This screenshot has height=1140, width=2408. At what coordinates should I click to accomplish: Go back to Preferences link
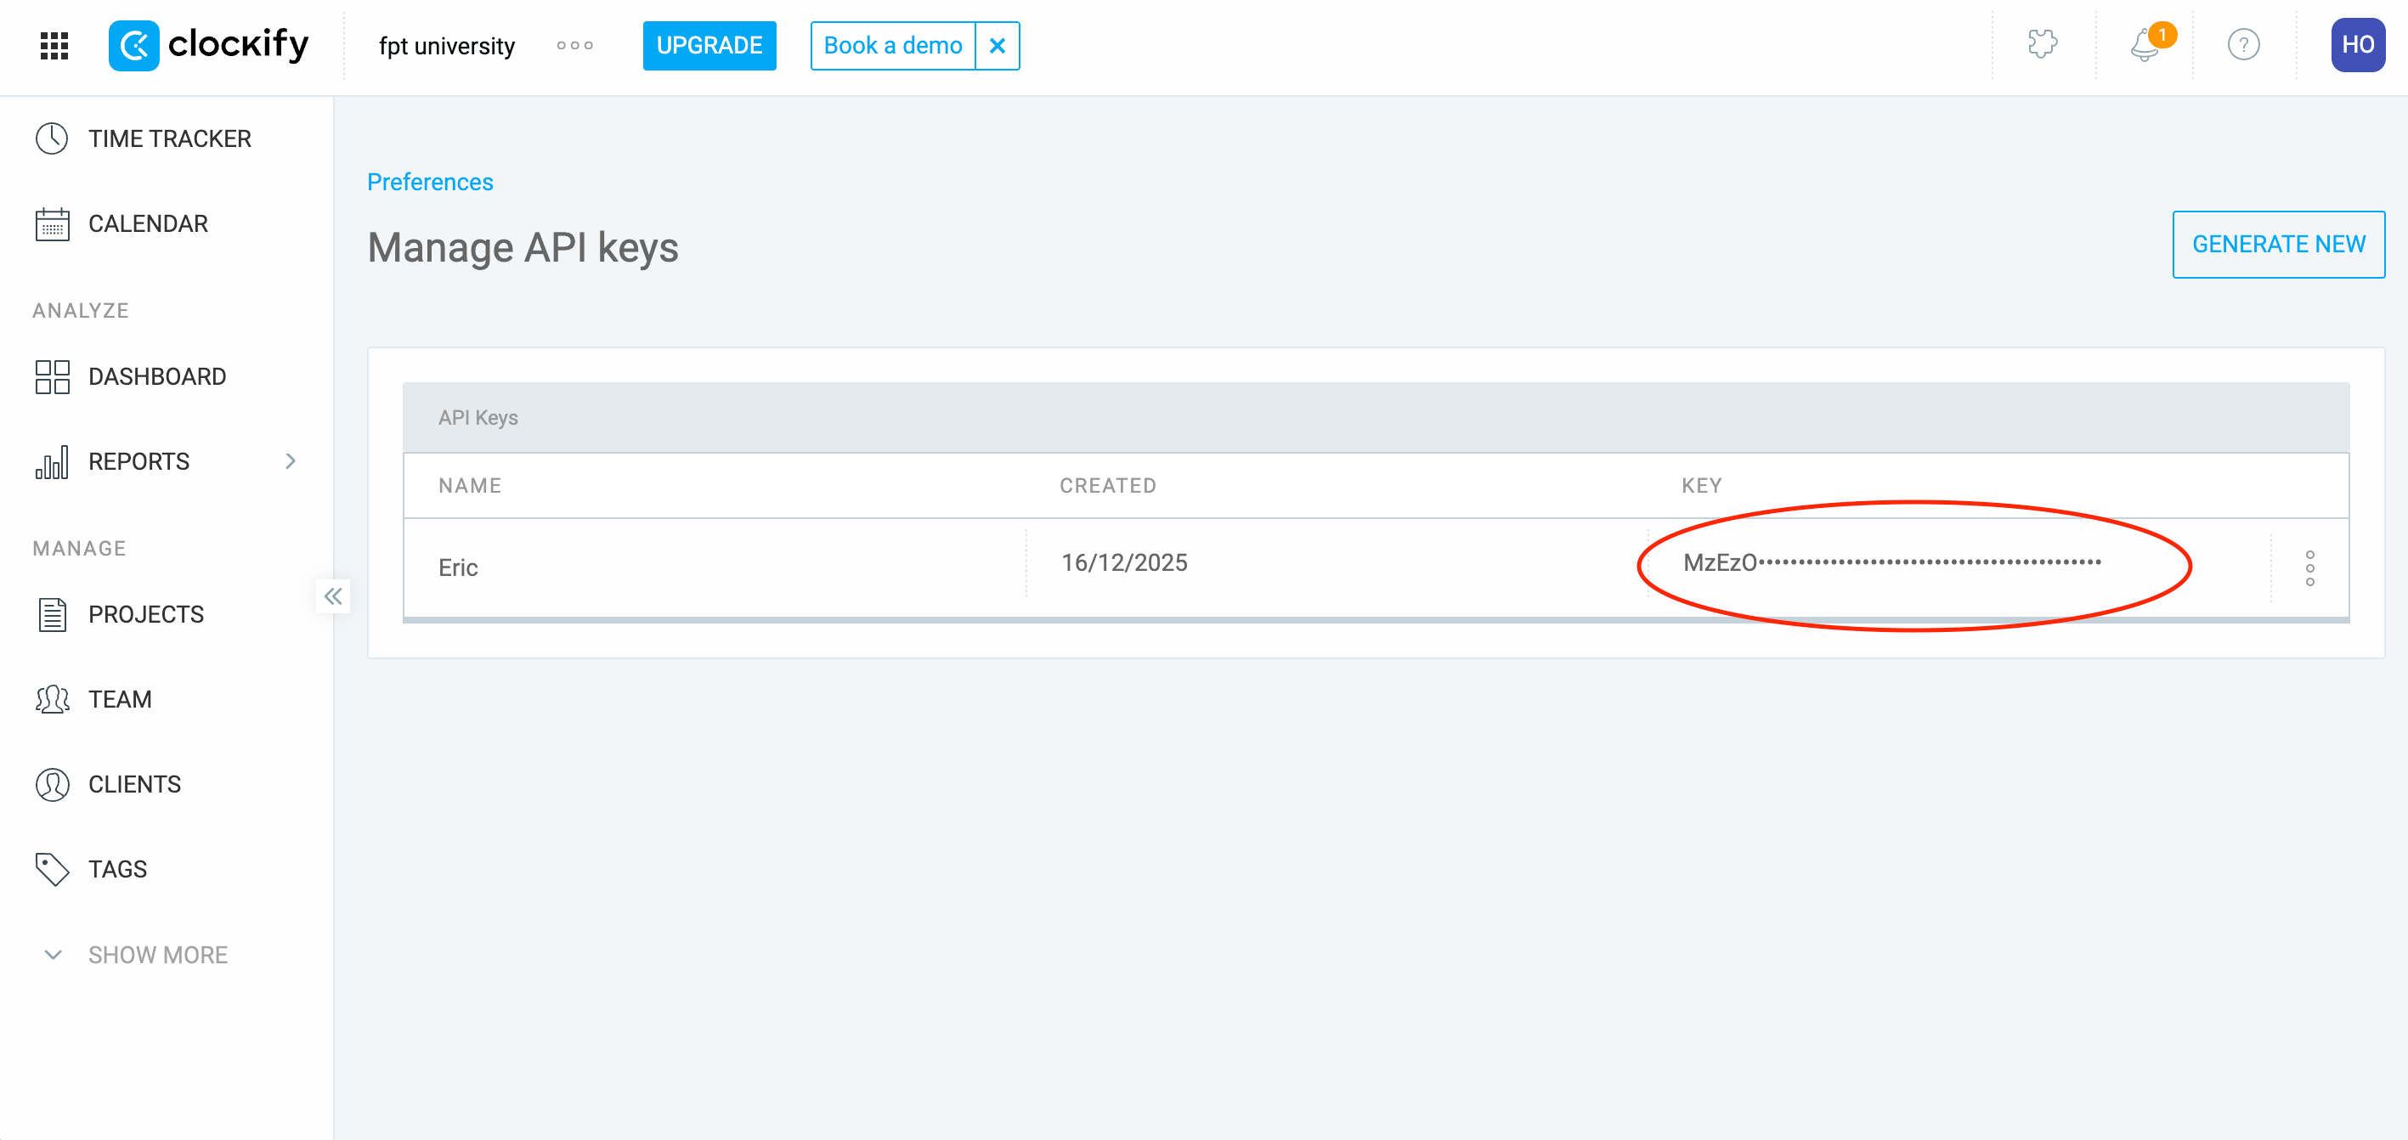tap(430, 182)
